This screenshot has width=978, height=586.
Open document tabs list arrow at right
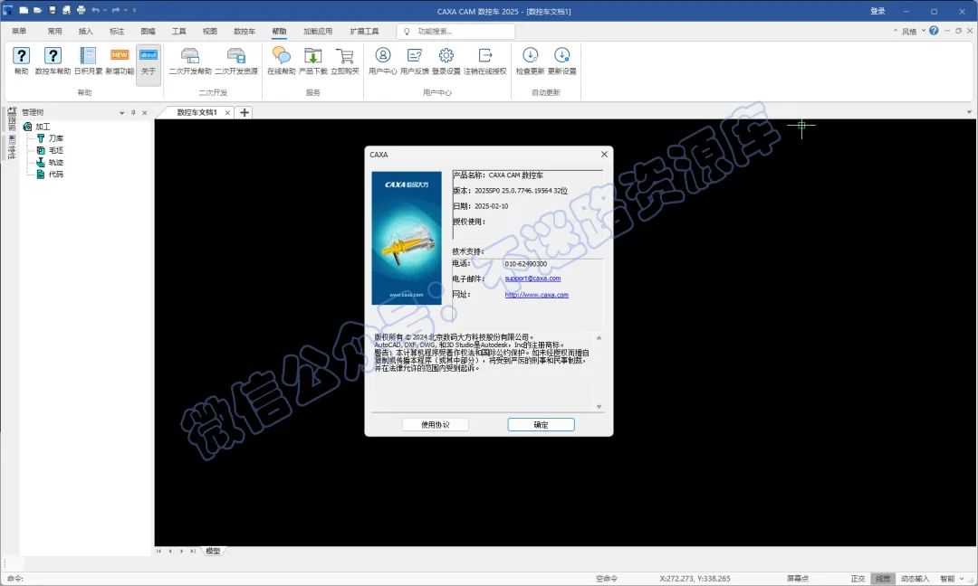click(x=969, y=113)
